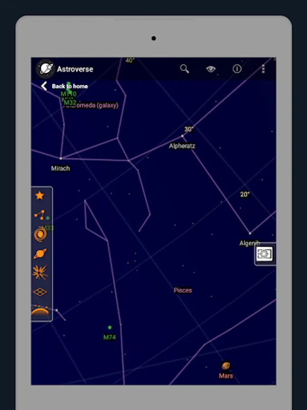Tap the Mirach star point

(60, 158)
